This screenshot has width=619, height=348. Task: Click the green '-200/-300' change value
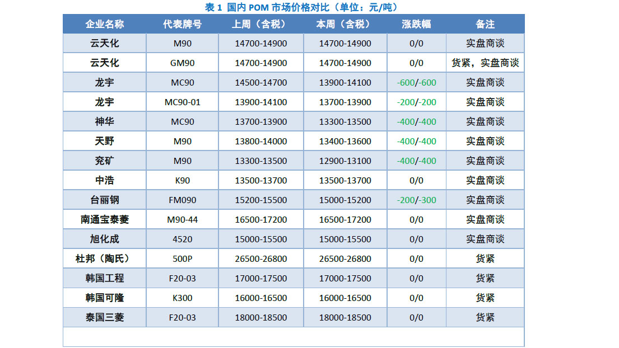(x=416, y=200)
